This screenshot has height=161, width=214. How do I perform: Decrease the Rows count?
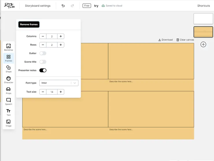[43, 45]
